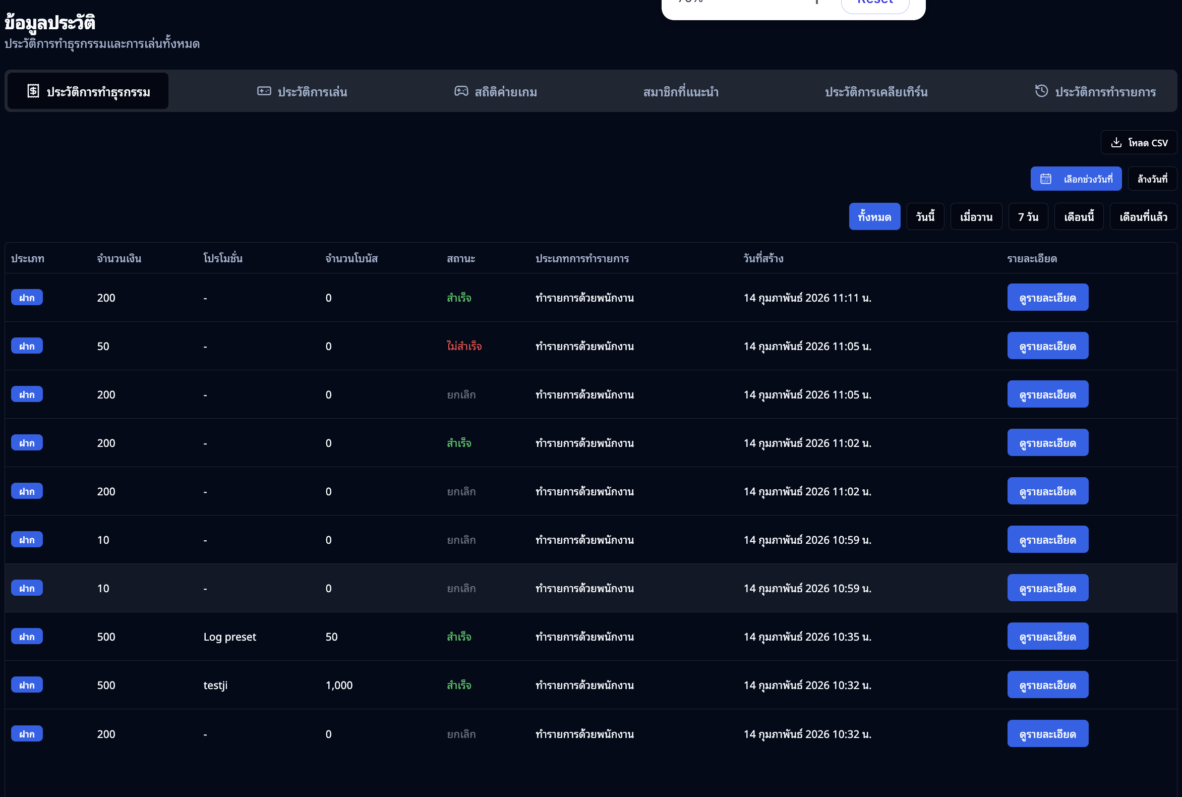Choose the 7 วัน filter
Image resolution: width=1182 pixels, height=797 pixels.
[x=1028, y=217]
